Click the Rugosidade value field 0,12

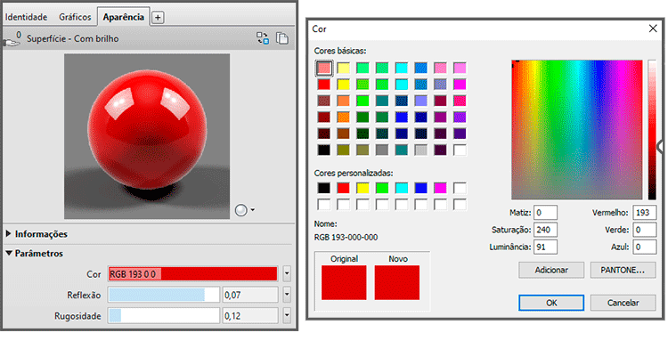point(250,315)
